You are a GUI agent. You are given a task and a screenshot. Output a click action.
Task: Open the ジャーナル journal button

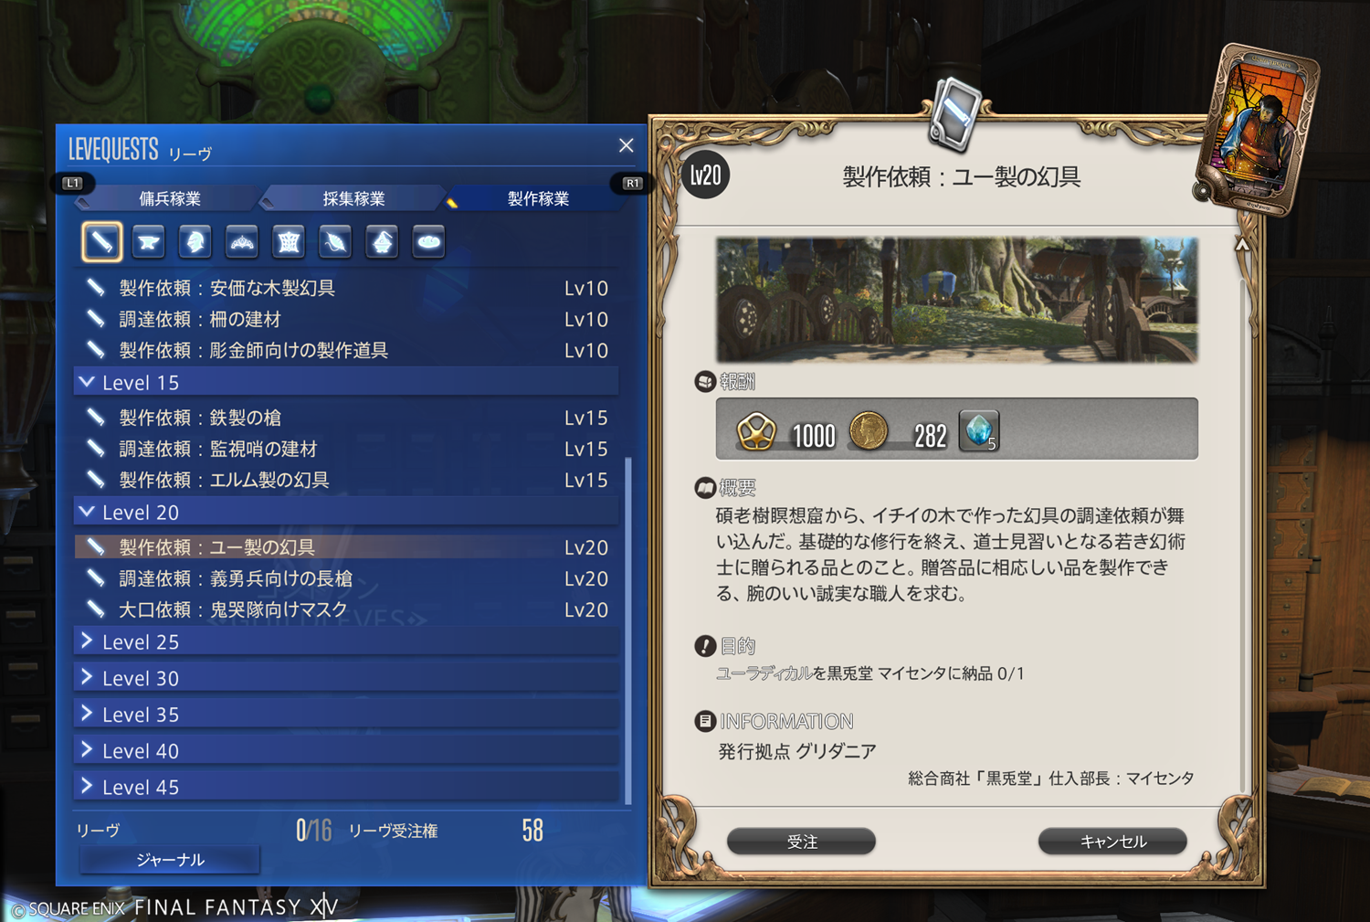point(170,859)
